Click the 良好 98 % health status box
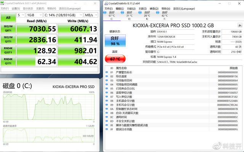Viewport: 244px width, 152px height. (115, 41)
